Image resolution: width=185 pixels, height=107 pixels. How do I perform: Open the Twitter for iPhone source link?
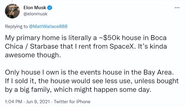[72, 102]
